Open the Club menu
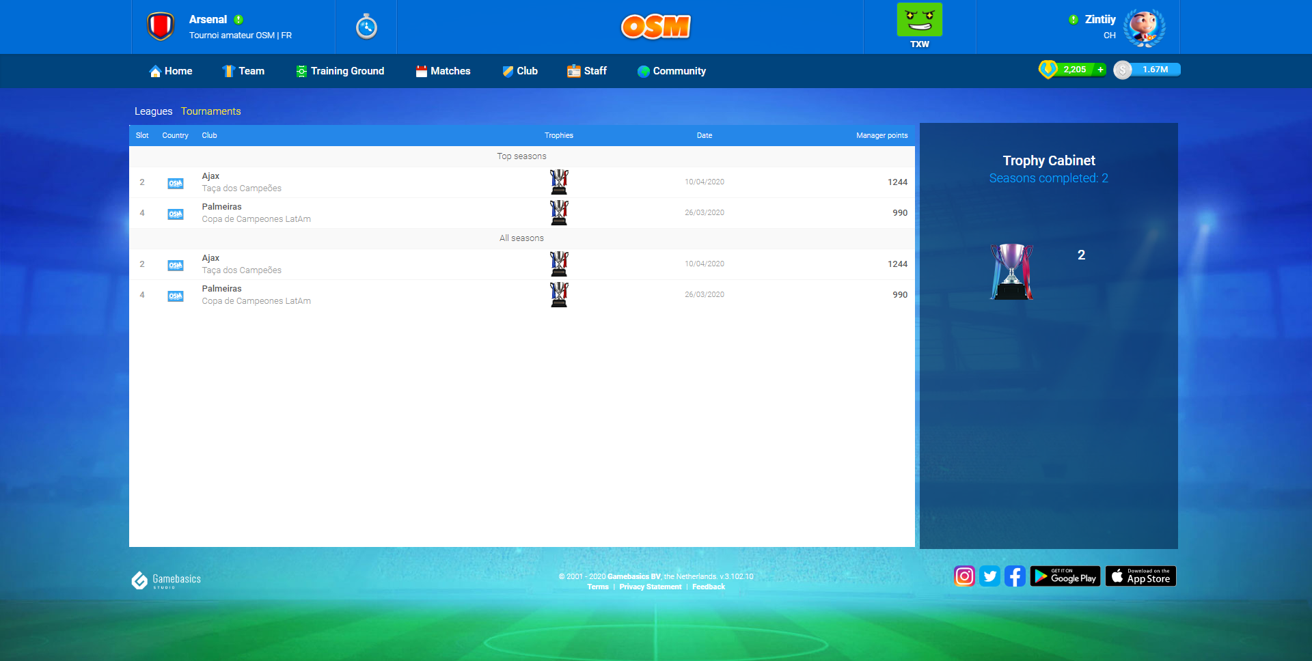 tap(520, 71)
